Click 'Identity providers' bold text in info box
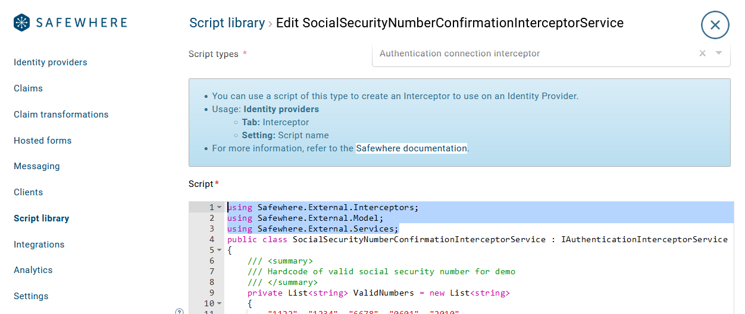Viewport: 745px width, 314px height. click(281, 109)
